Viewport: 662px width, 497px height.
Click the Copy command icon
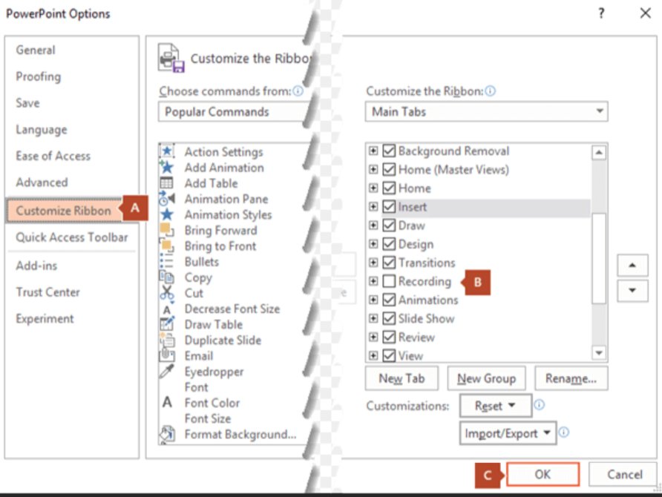(166, 277)
